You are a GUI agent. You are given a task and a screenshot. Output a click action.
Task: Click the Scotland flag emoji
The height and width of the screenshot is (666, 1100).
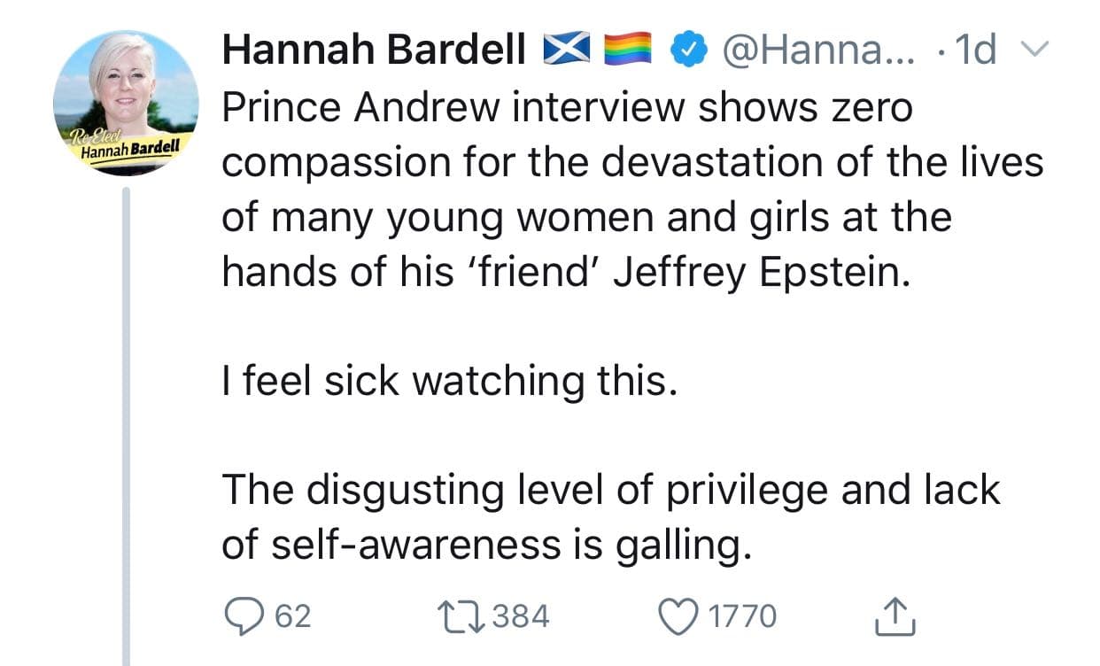click(x=567, y=51)
